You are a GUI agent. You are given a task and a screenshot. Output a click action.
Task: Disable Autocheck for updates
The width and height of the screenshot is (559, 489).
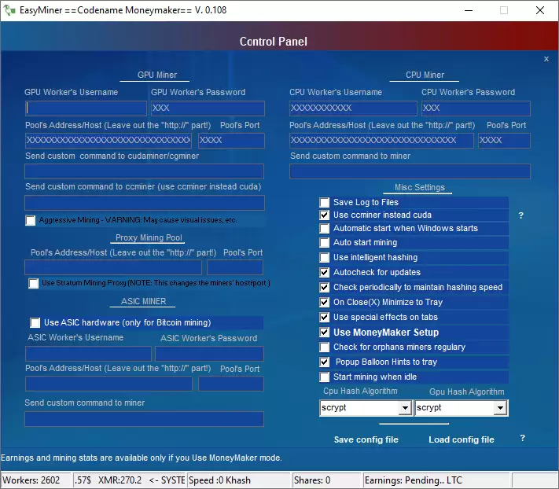pyautogui.click(x=325, y=273)
